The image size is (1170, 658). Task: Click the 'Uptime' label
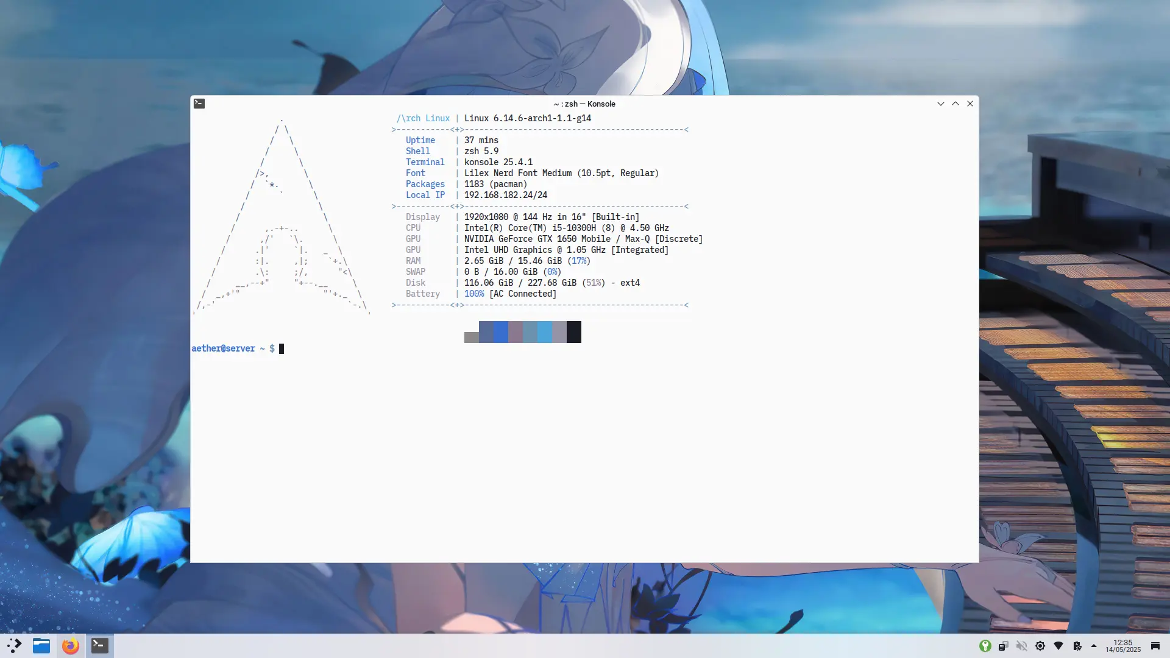pos(420,140)
